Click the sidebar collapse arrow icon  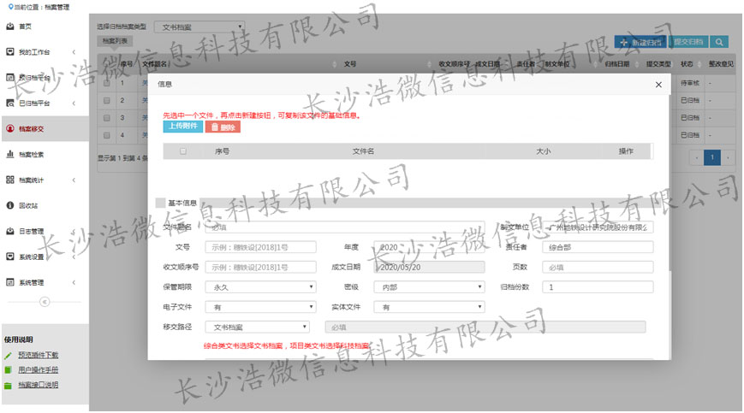tap(45, 301)
